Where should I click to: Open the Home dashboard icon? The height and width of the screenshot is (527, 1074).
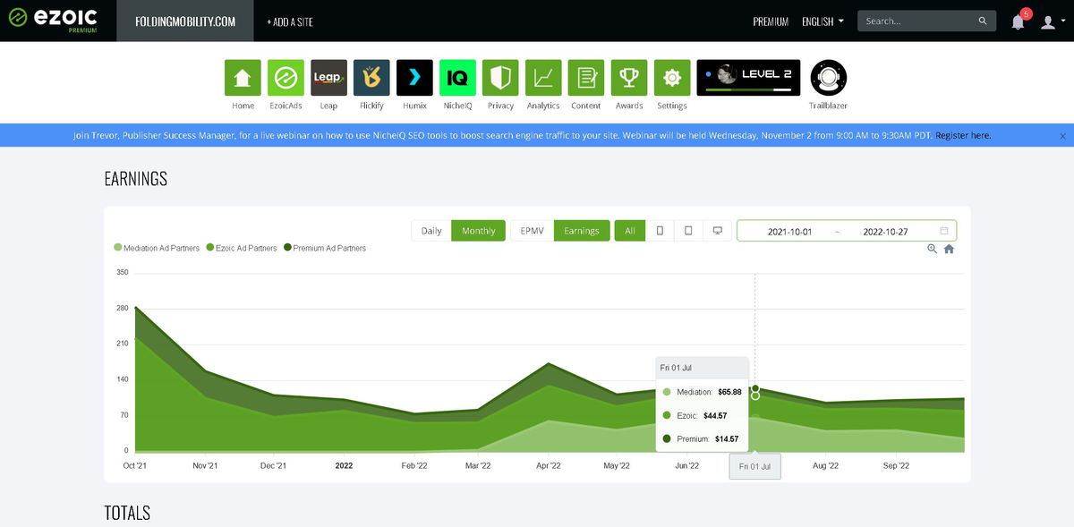click(243, 78)
